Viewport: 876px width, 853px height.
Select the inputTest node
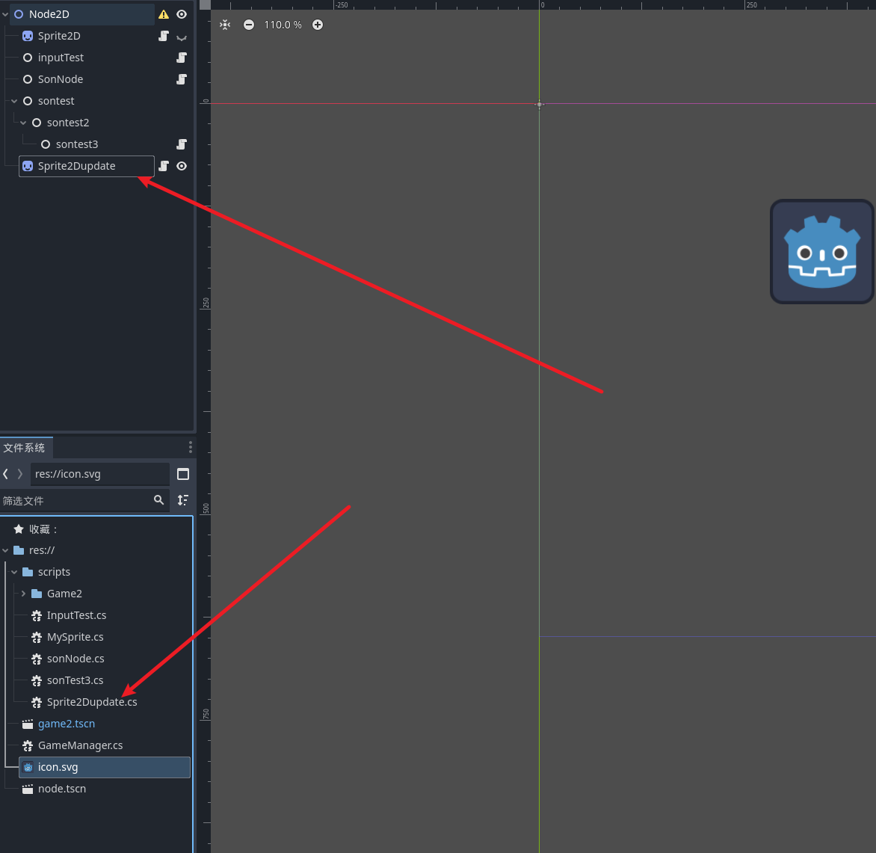(61, 58)
